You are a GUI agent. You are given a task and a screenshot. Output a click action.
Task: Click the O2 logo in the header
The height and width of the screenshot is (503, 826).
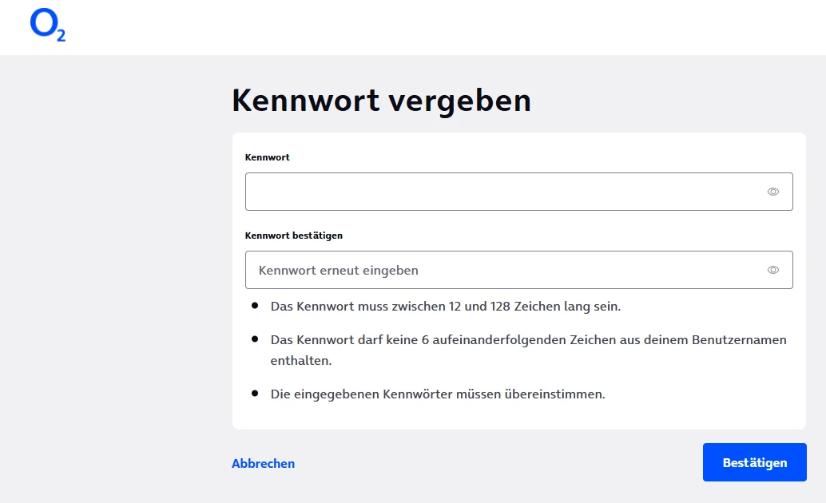(x=46, y=26)
